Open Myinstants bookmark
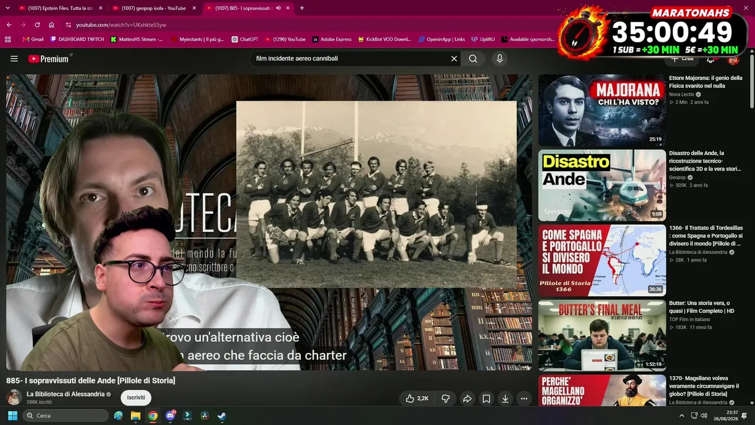 click(198, 40)
